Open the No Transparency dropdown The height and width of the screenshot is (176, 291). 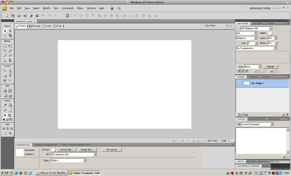(275, 48)
